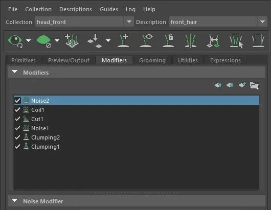Click the front_hair description field
The image size is (271, 210).
tap(213, 22)
